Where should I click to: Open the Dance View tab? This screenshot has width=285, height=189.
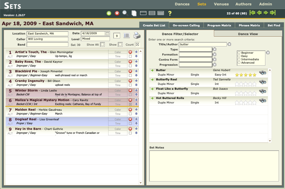tap(248, 34)
